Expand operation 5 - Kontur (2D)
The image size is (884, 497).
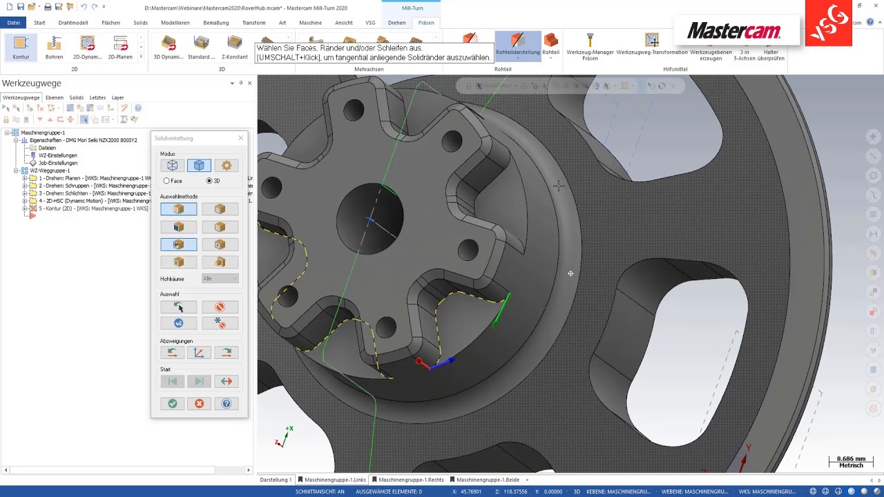(x=24, y=208)
